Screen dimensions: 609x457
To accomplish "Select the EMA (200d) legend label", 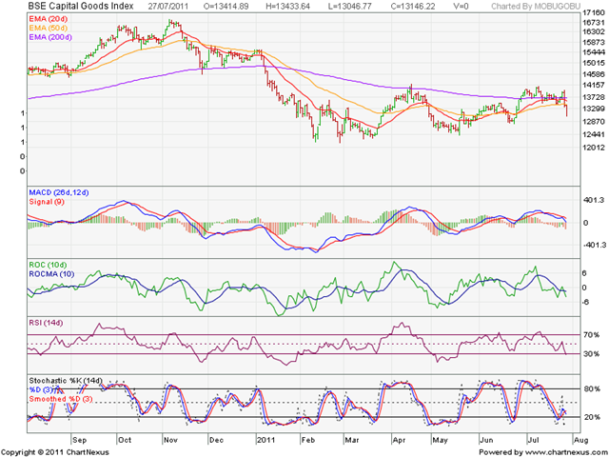I will [x=50, y=37].
